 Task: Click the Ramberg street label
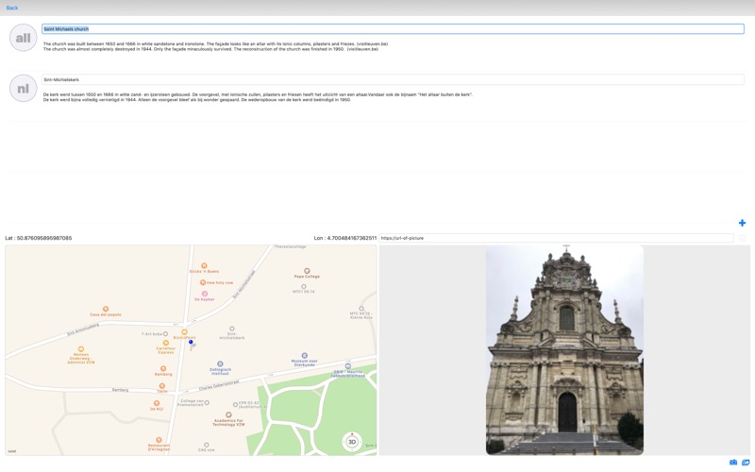(x=121, y=390)
